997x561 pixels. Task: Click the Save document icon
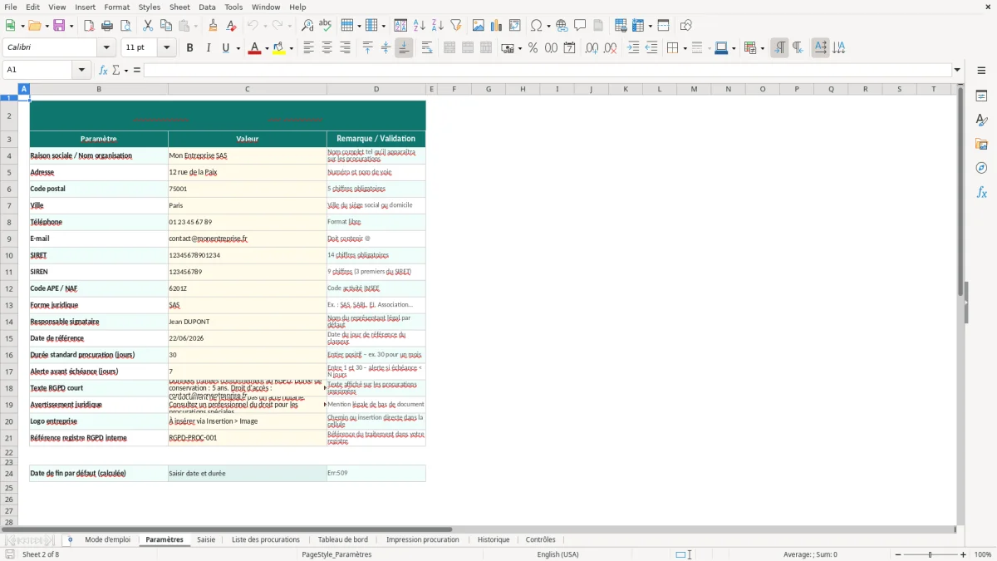click(59, 26)
